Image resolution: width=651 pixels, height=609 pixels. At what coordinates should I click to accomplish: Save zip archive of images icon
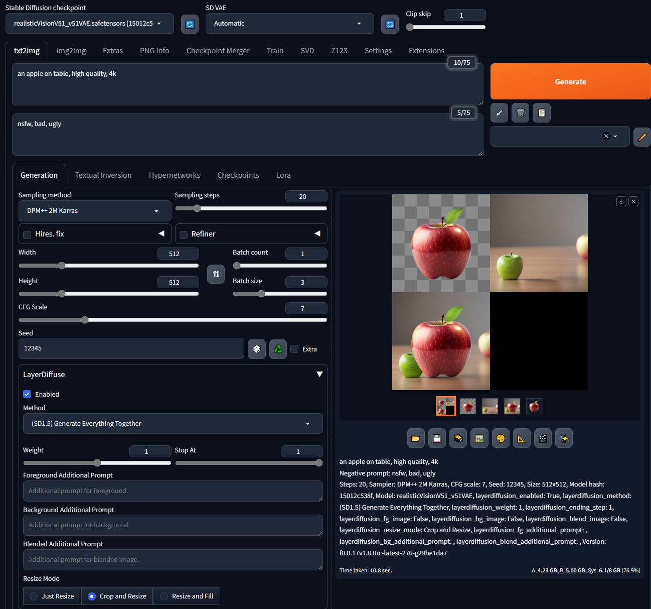[458, 438]
